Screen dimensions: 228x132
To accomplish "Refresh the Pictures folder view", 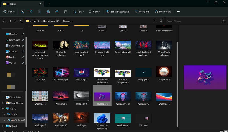I will coord(161,21).
